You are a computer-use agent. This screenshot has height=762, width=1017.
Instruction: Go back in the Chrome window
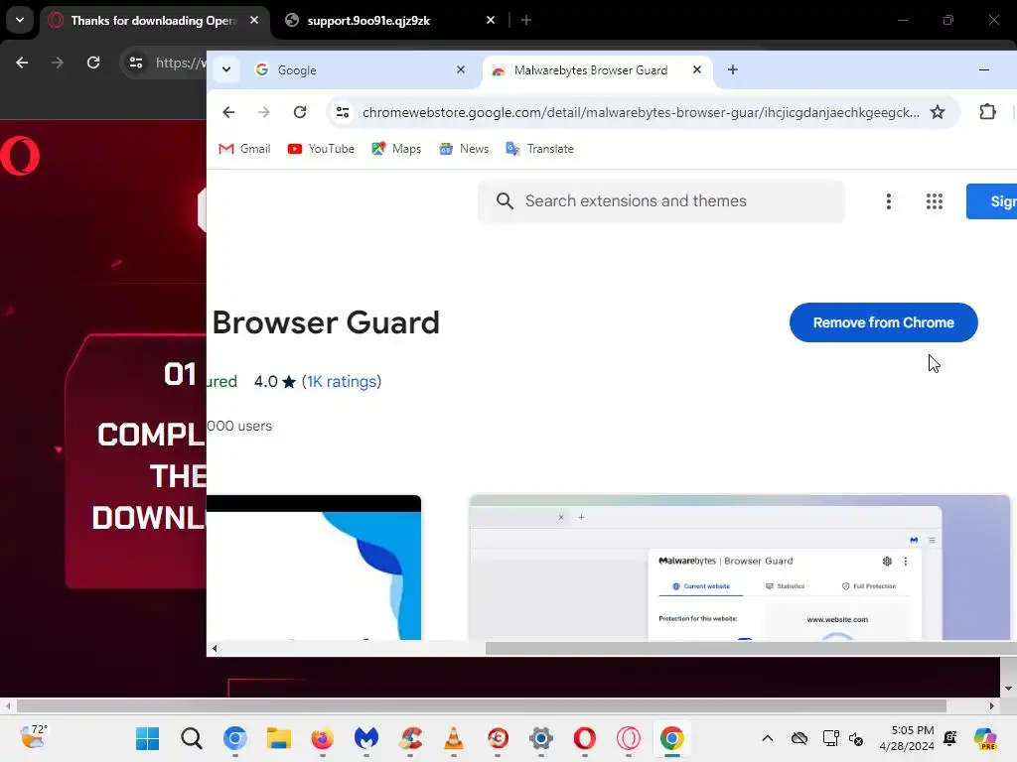coord(228,112)
